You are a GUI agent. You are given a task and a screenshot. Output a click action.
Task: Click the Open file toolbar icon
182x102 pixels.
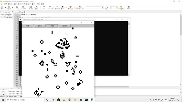coord(9,8)
